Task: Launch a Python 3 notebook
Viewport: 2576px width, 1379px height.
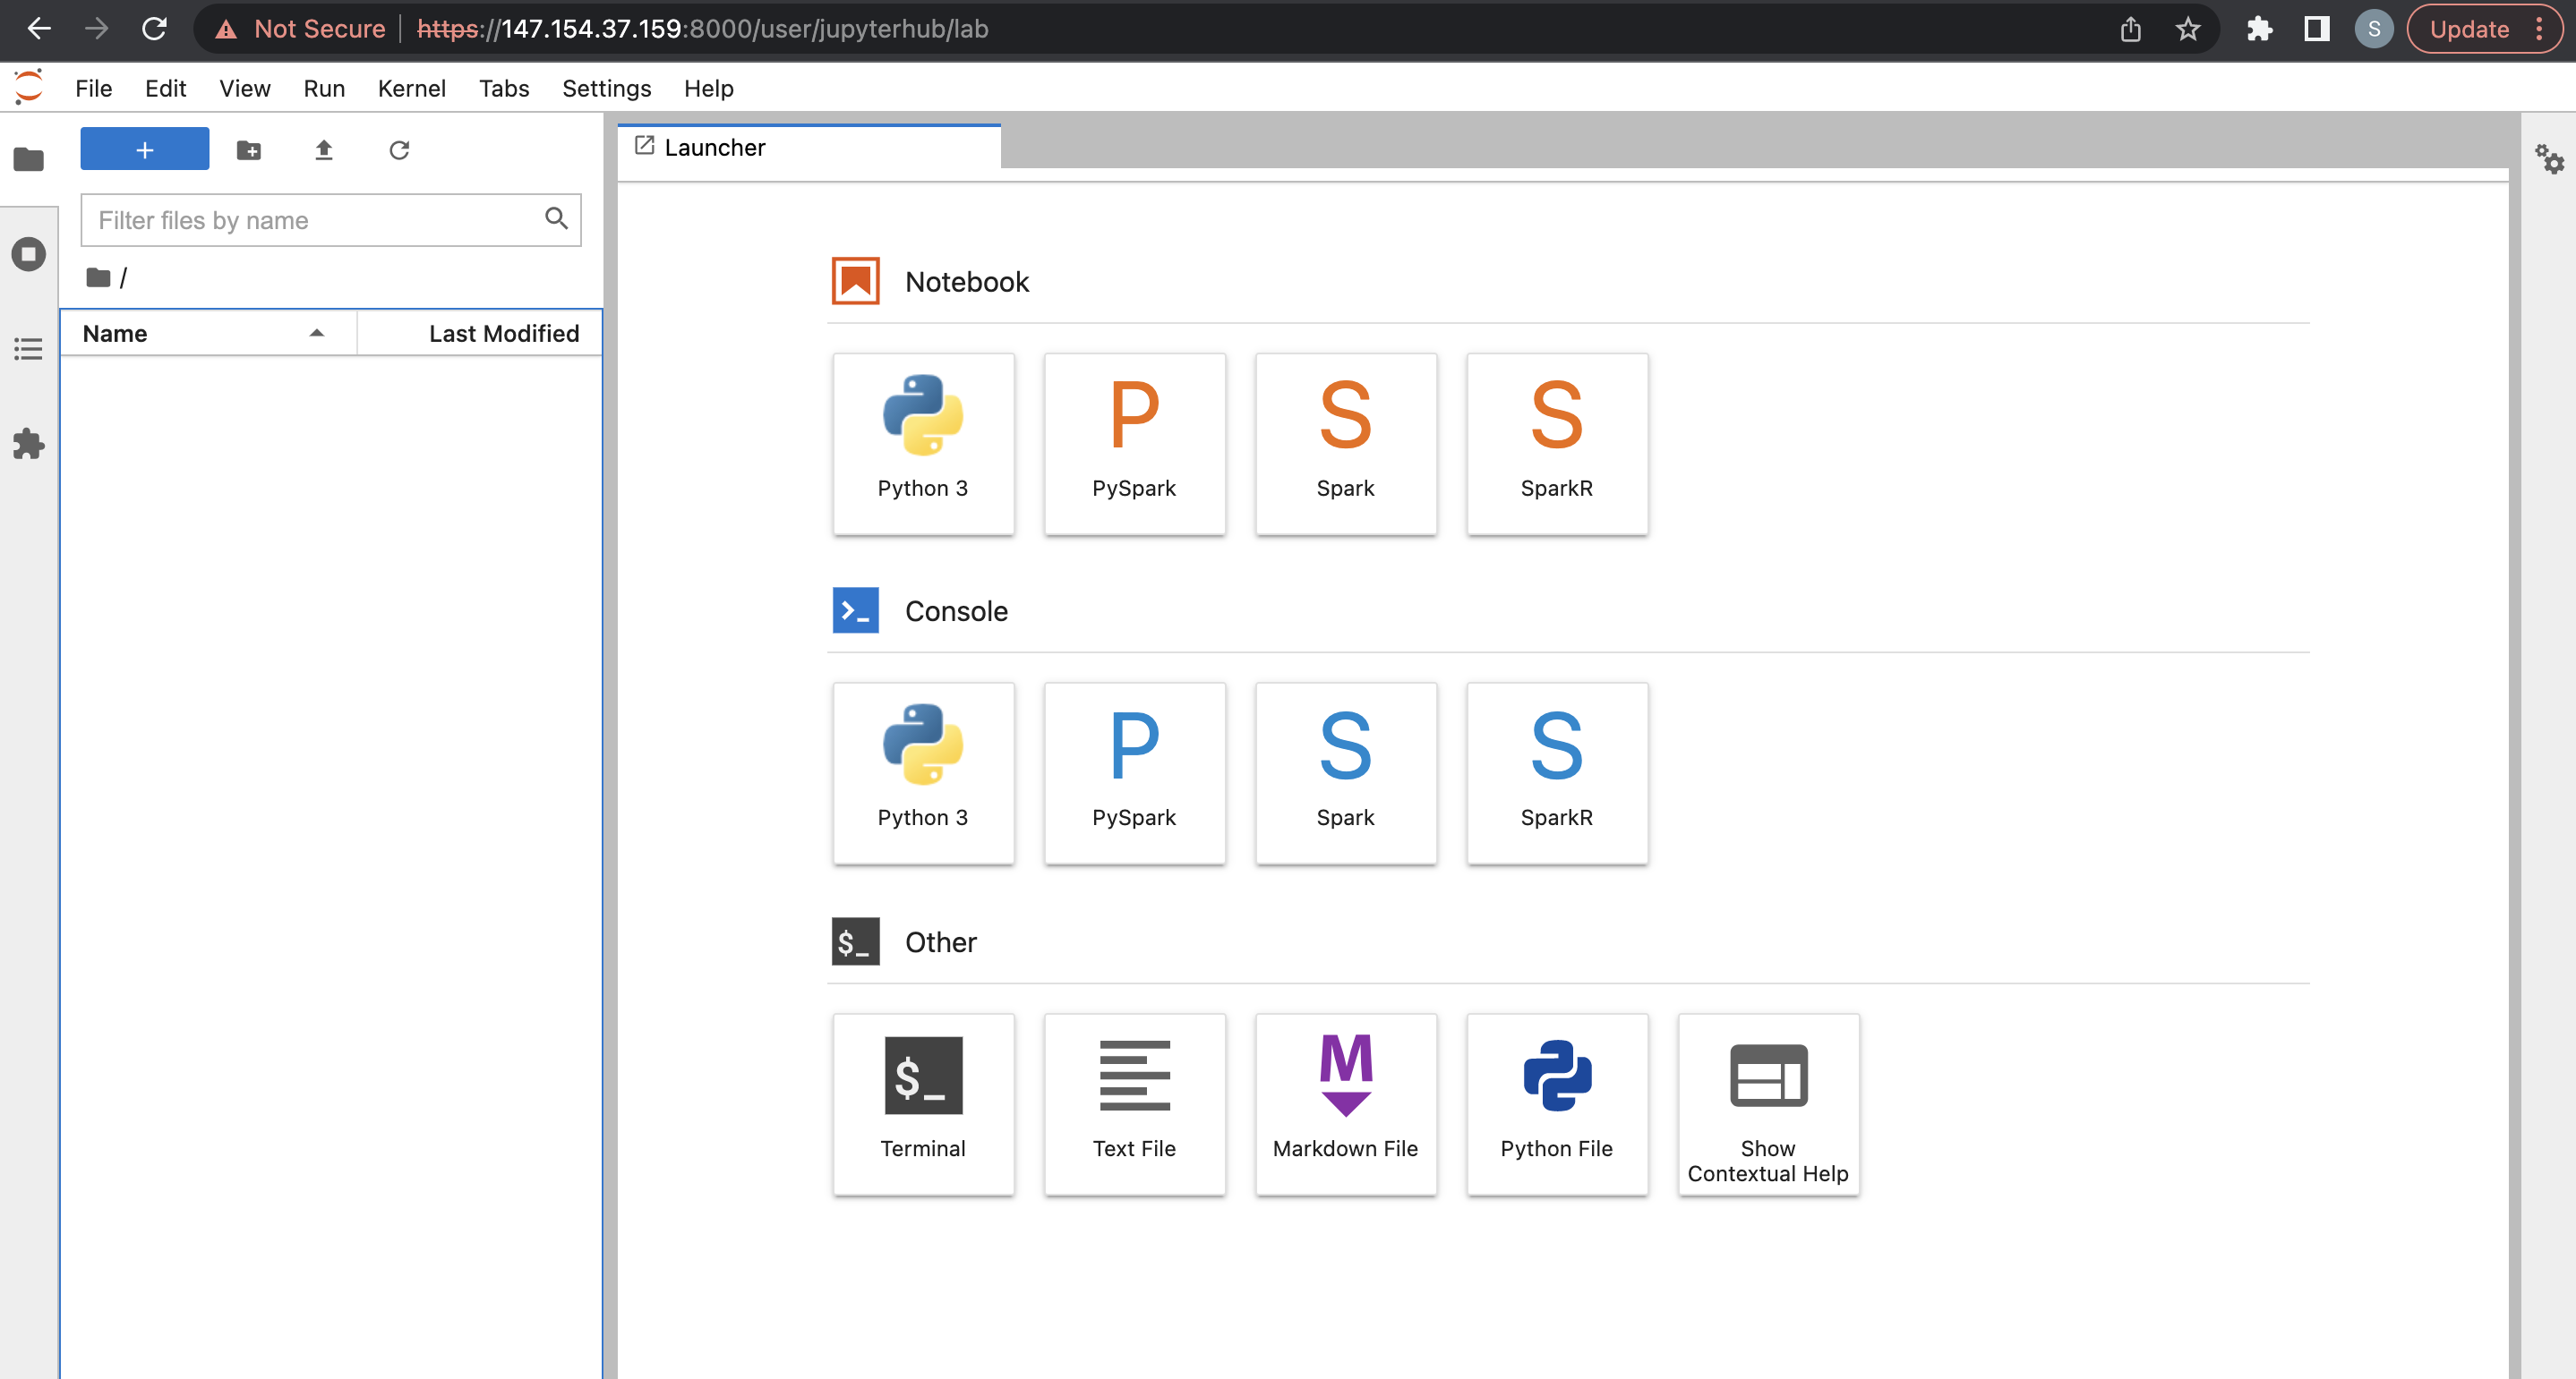Action: tap(923, 444)
